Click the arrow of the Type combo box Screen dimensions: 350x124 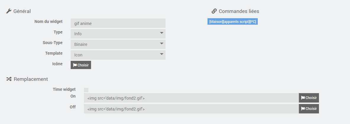[162, 33]
